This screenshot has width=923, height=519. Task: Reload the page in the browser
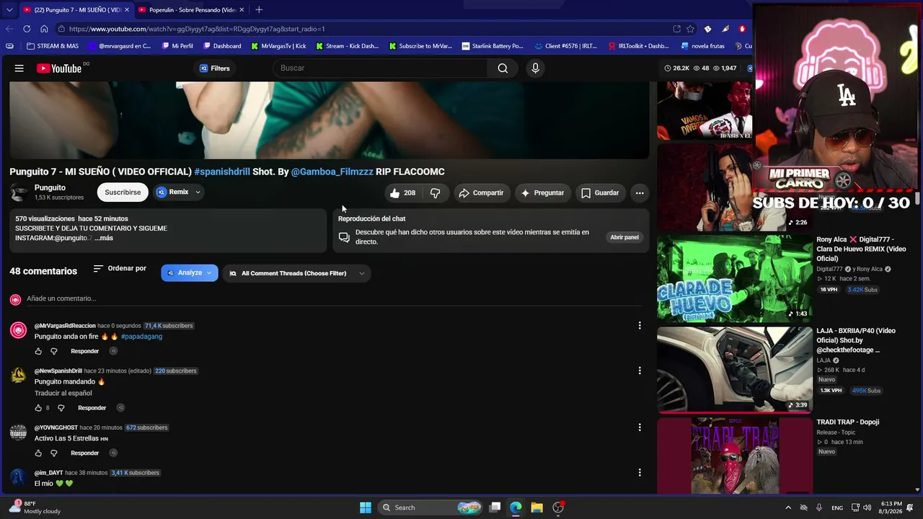(x=27, y=29)
